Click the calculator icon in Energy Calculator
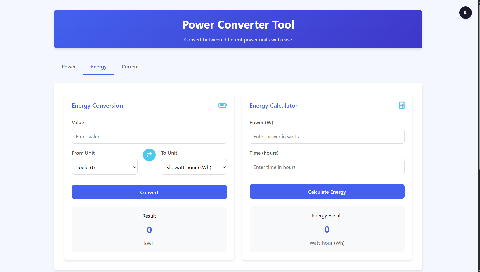Image resolution: width=480 pixels, height=272 pixels. tap(402, 105)
